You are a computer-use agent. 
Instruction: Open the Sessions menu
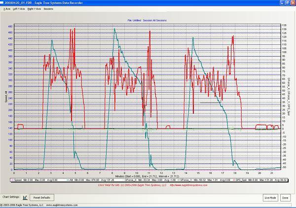coord(48,9)
